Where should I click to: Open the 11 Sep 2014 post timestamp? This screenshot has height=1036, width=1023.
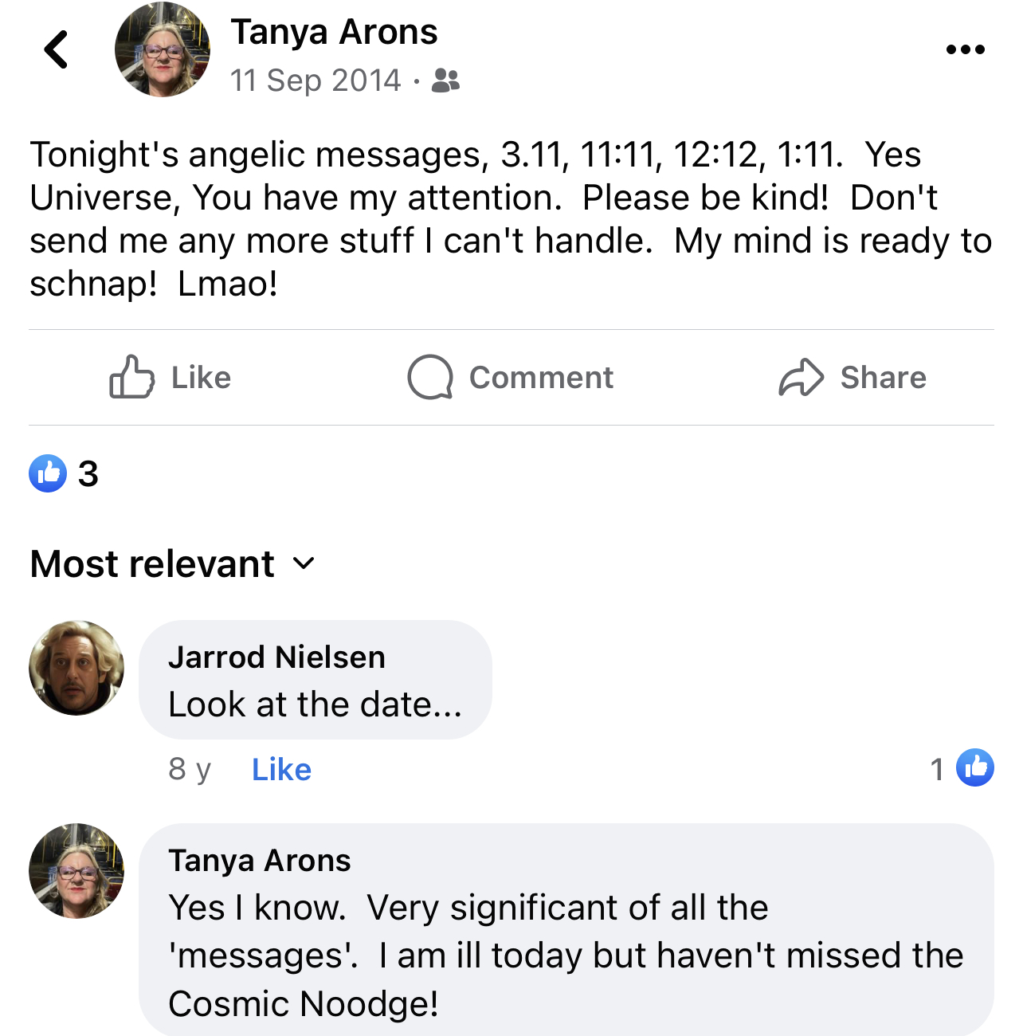[316, 80]
